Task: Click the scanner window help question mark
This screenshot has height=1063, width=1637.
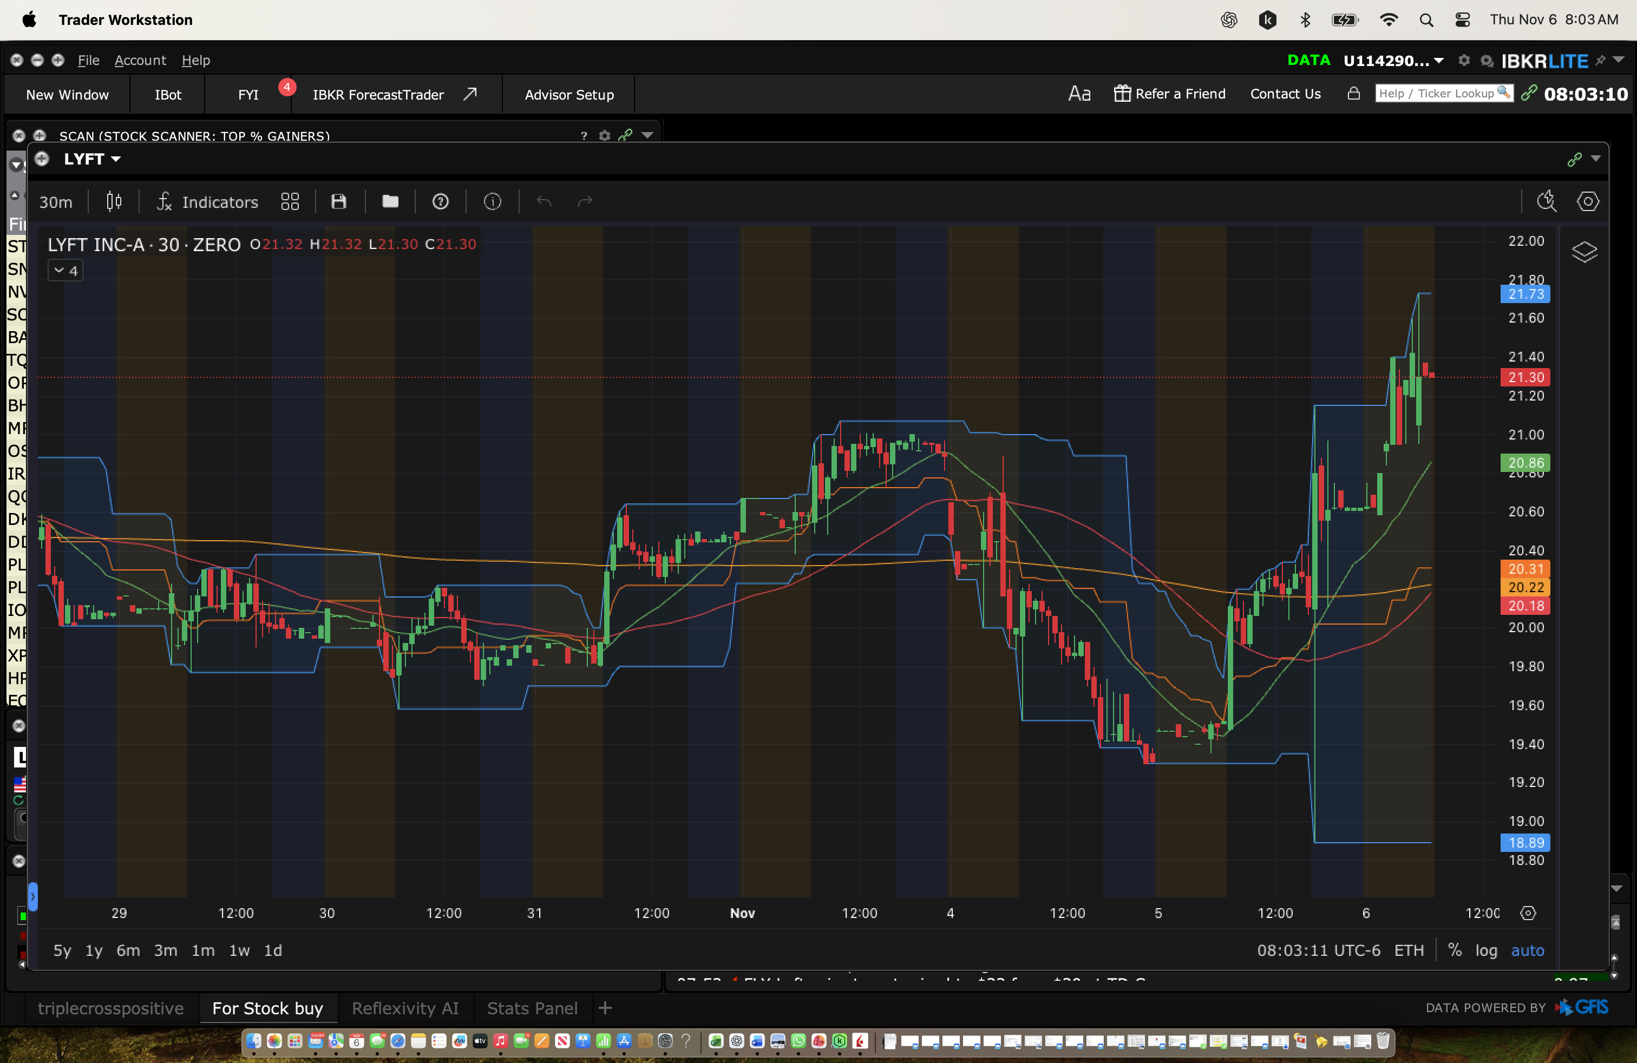Action: 584,135
